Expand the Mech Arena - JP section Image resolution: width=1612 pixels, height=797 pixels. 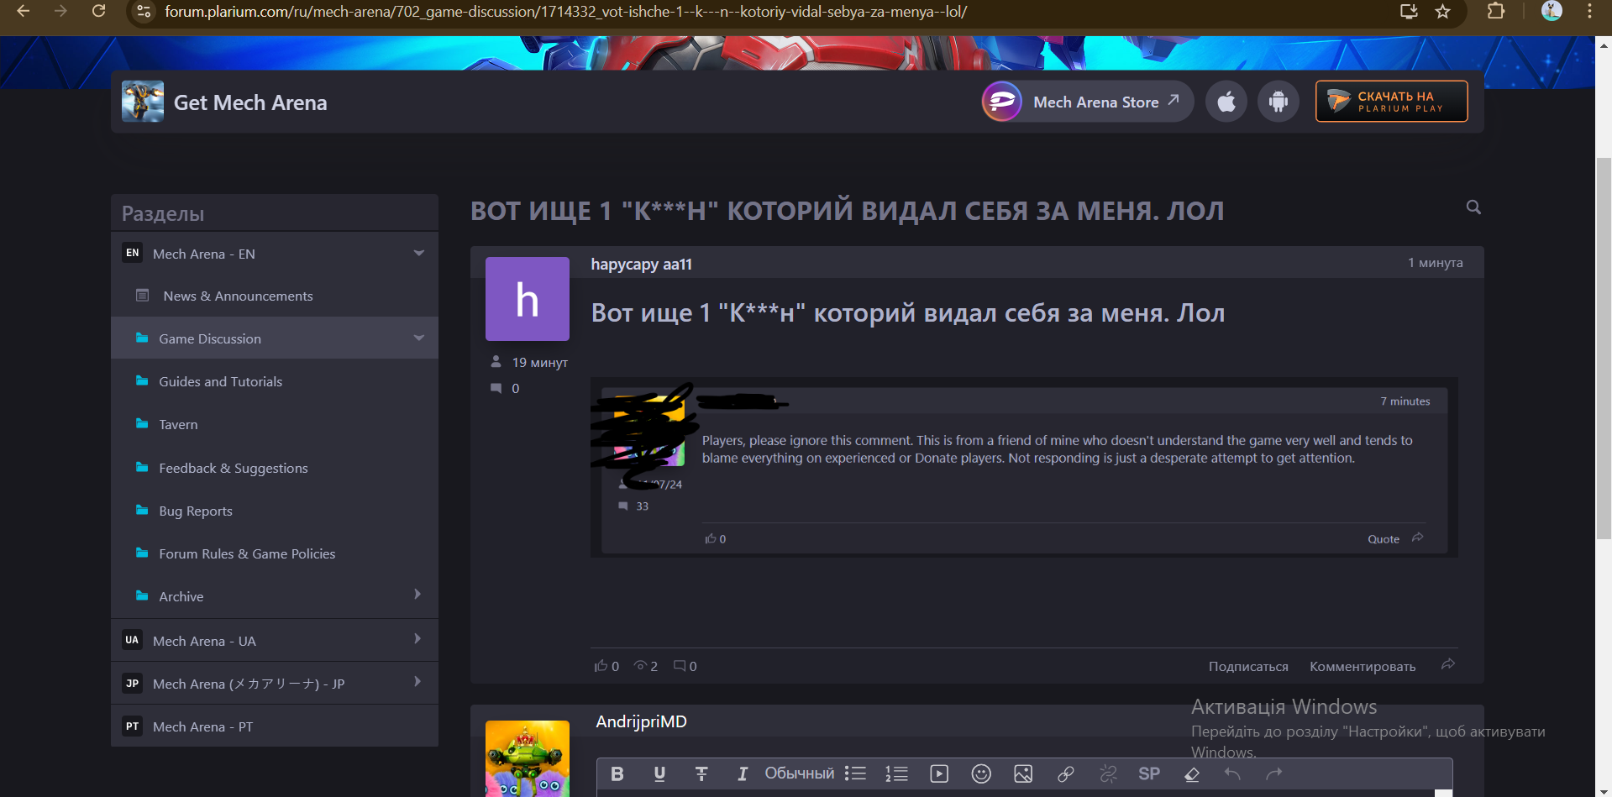(x=417, y=682)
